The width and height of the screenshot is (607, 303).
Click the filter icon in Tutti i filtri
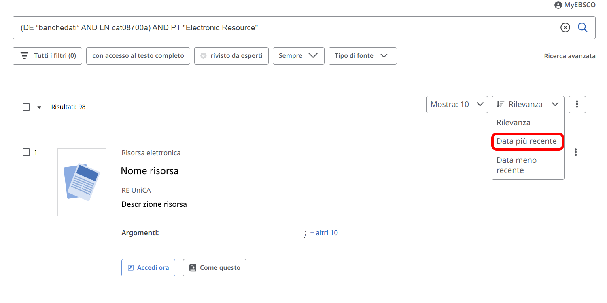(x=25, y=56)
